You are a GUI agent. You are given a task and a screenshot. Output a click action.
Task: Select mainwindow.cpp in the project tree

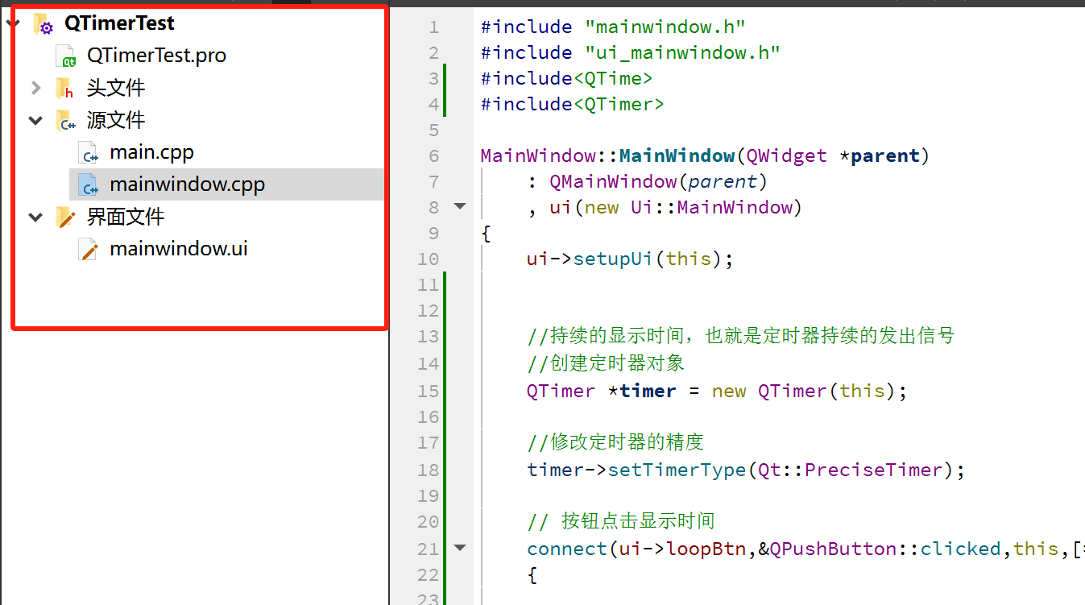(187, 184)
